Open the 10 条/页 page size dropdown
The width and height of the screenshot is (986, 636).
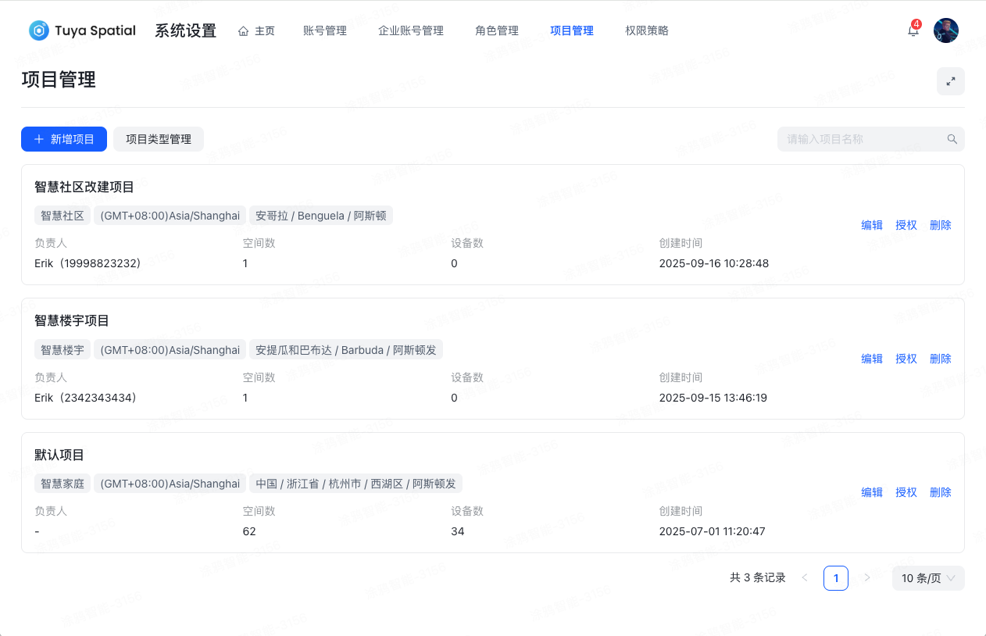[928, 578]
